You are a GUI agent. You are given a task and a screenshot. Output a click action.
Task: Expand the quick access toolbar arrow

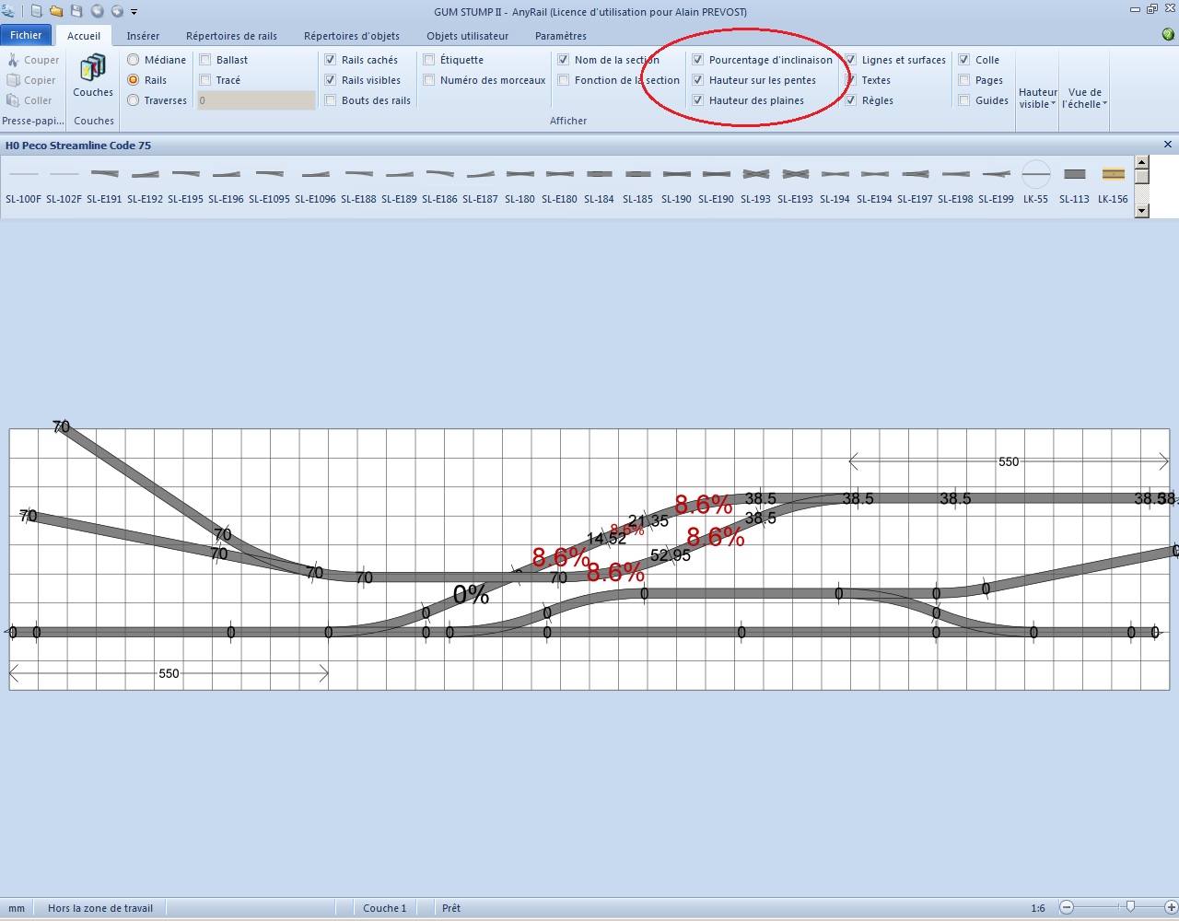pyautogui.click(x=134, y=12)
